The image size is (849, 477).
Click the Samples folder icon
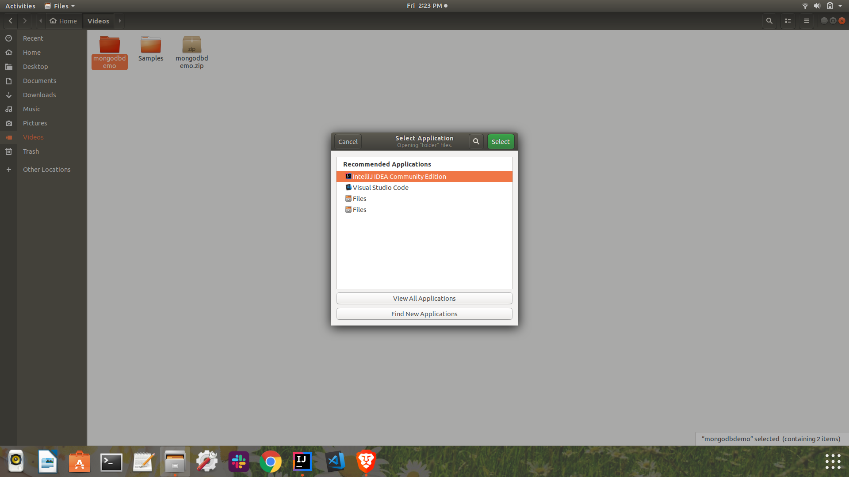coord(151,45)
